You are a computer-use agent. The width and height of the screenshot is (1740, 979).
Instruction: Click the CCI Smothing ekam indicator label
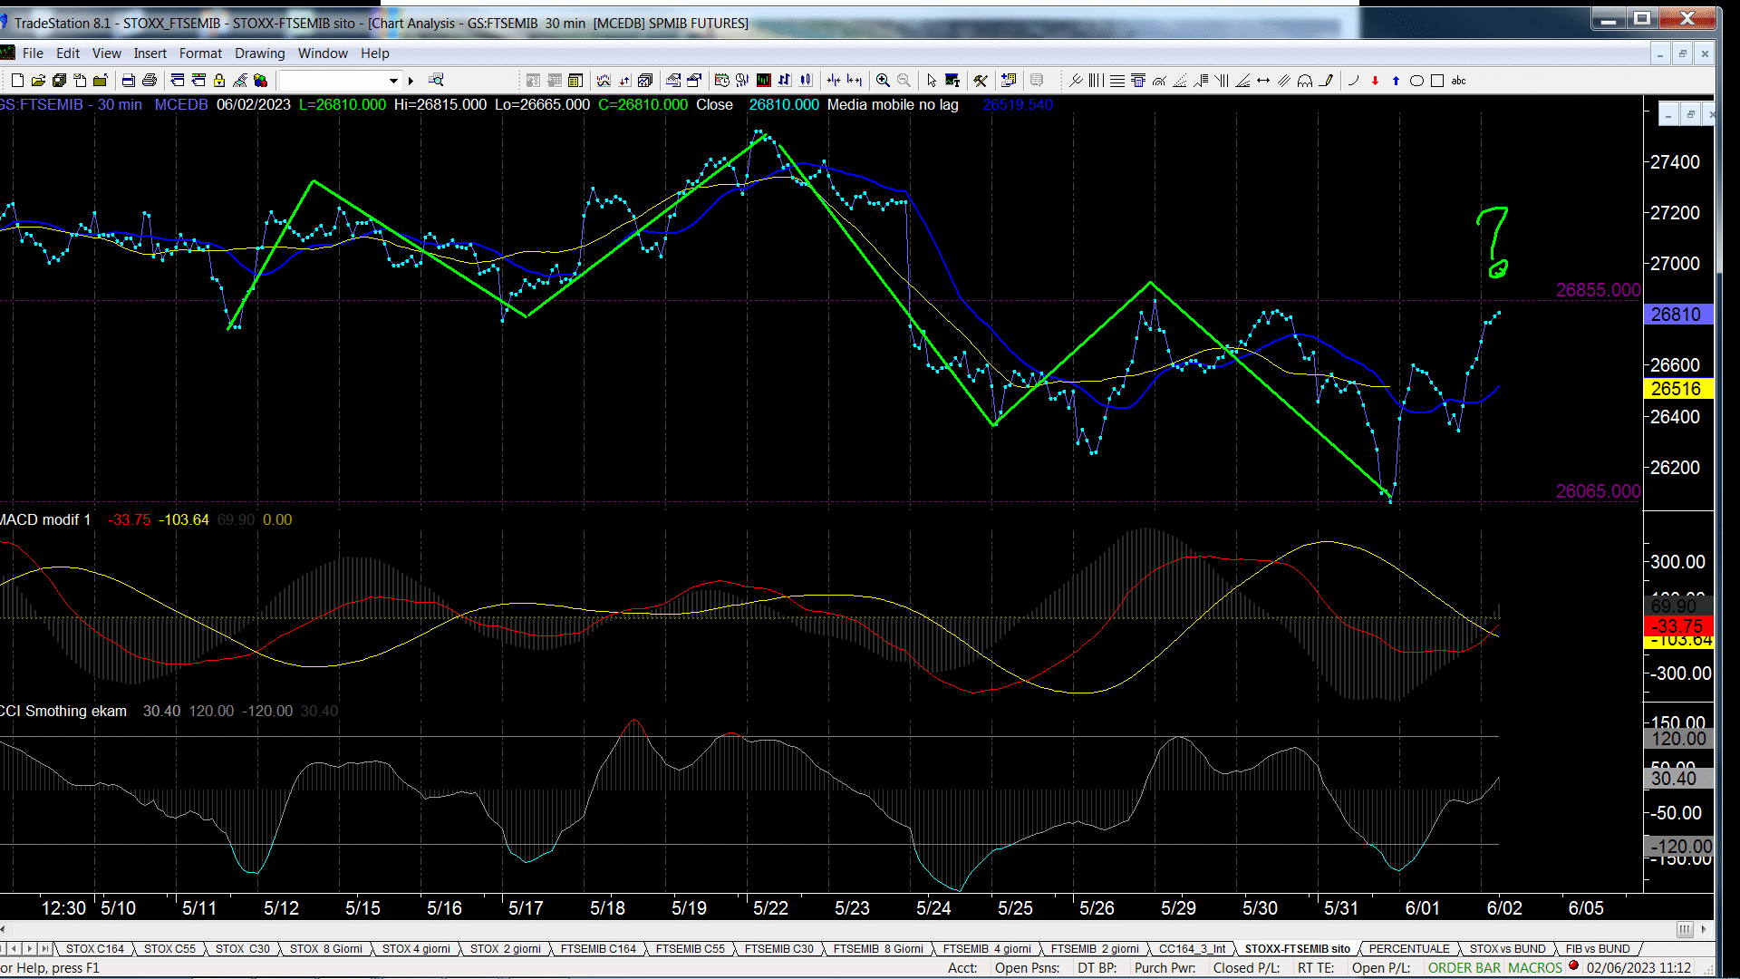click(63, 712)
